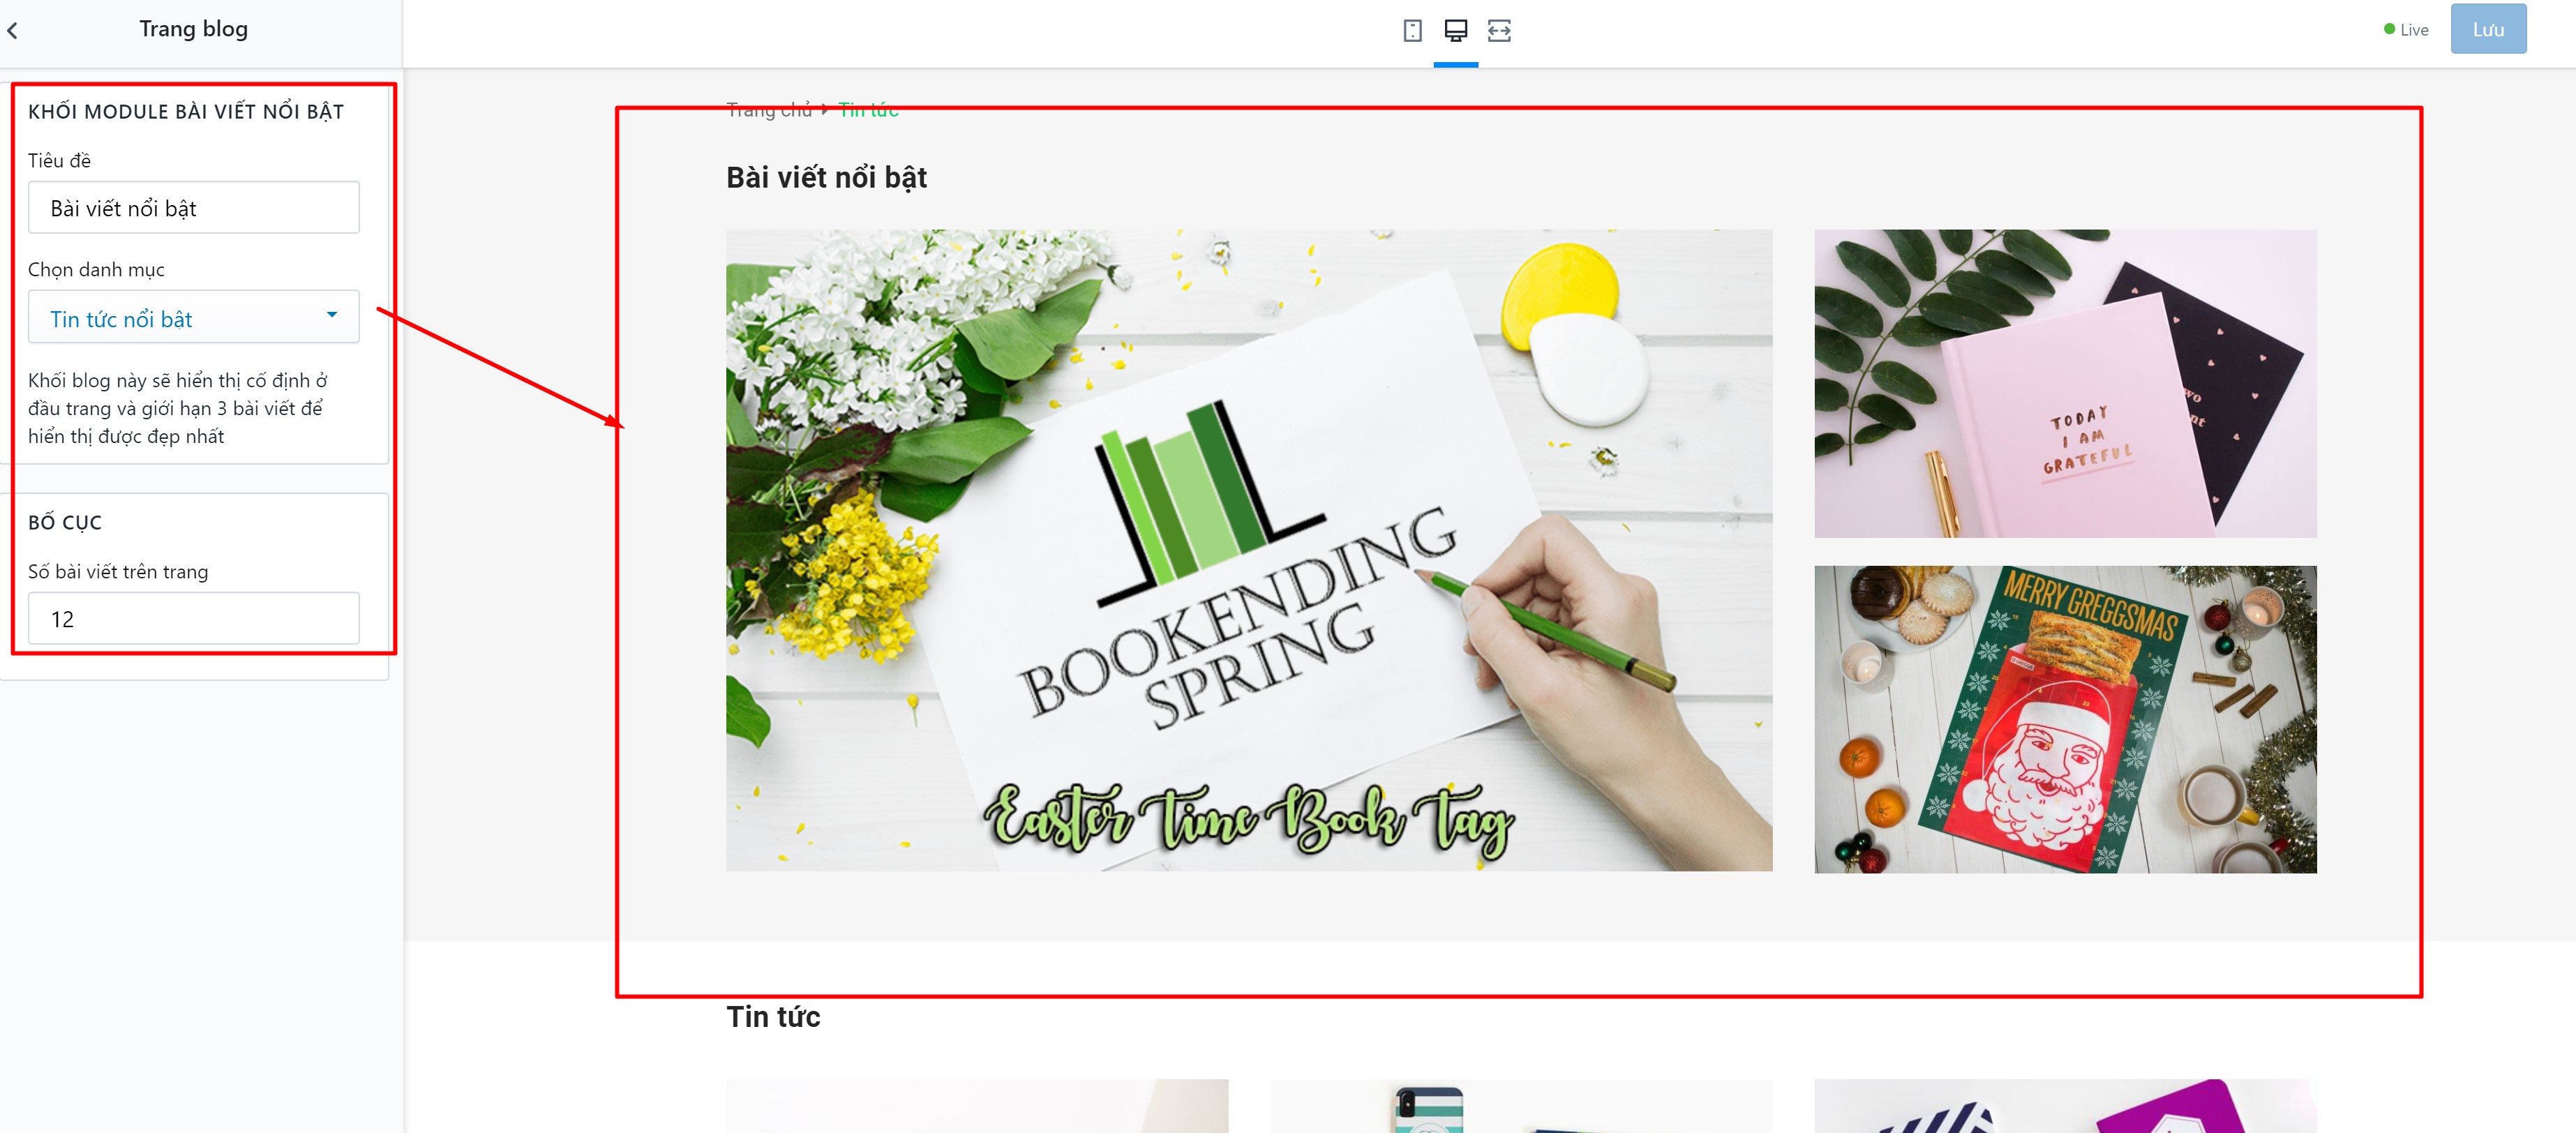Click the Lưu save button
2576x1133 pixels.
[2487, 29]
